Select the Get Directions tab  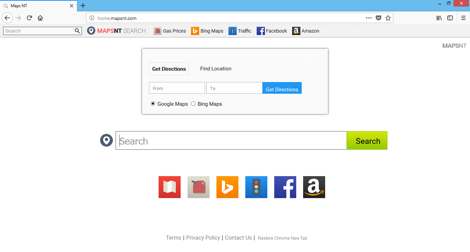pos(169,69)
